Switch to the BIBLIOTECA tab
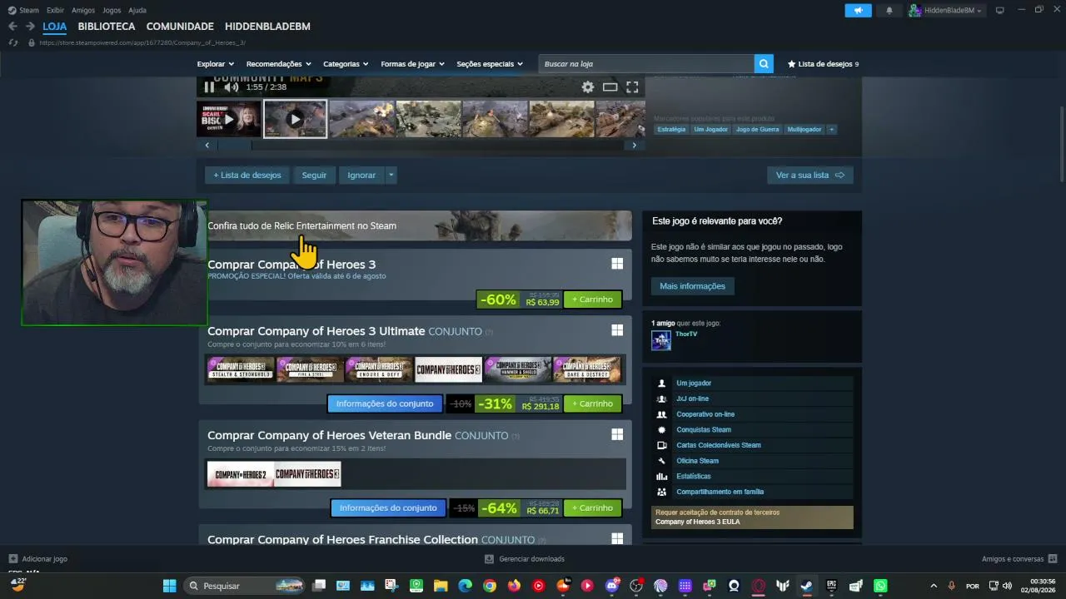Image resolution: width=1066 pixels, height=599 pixels. coord(107,27)
